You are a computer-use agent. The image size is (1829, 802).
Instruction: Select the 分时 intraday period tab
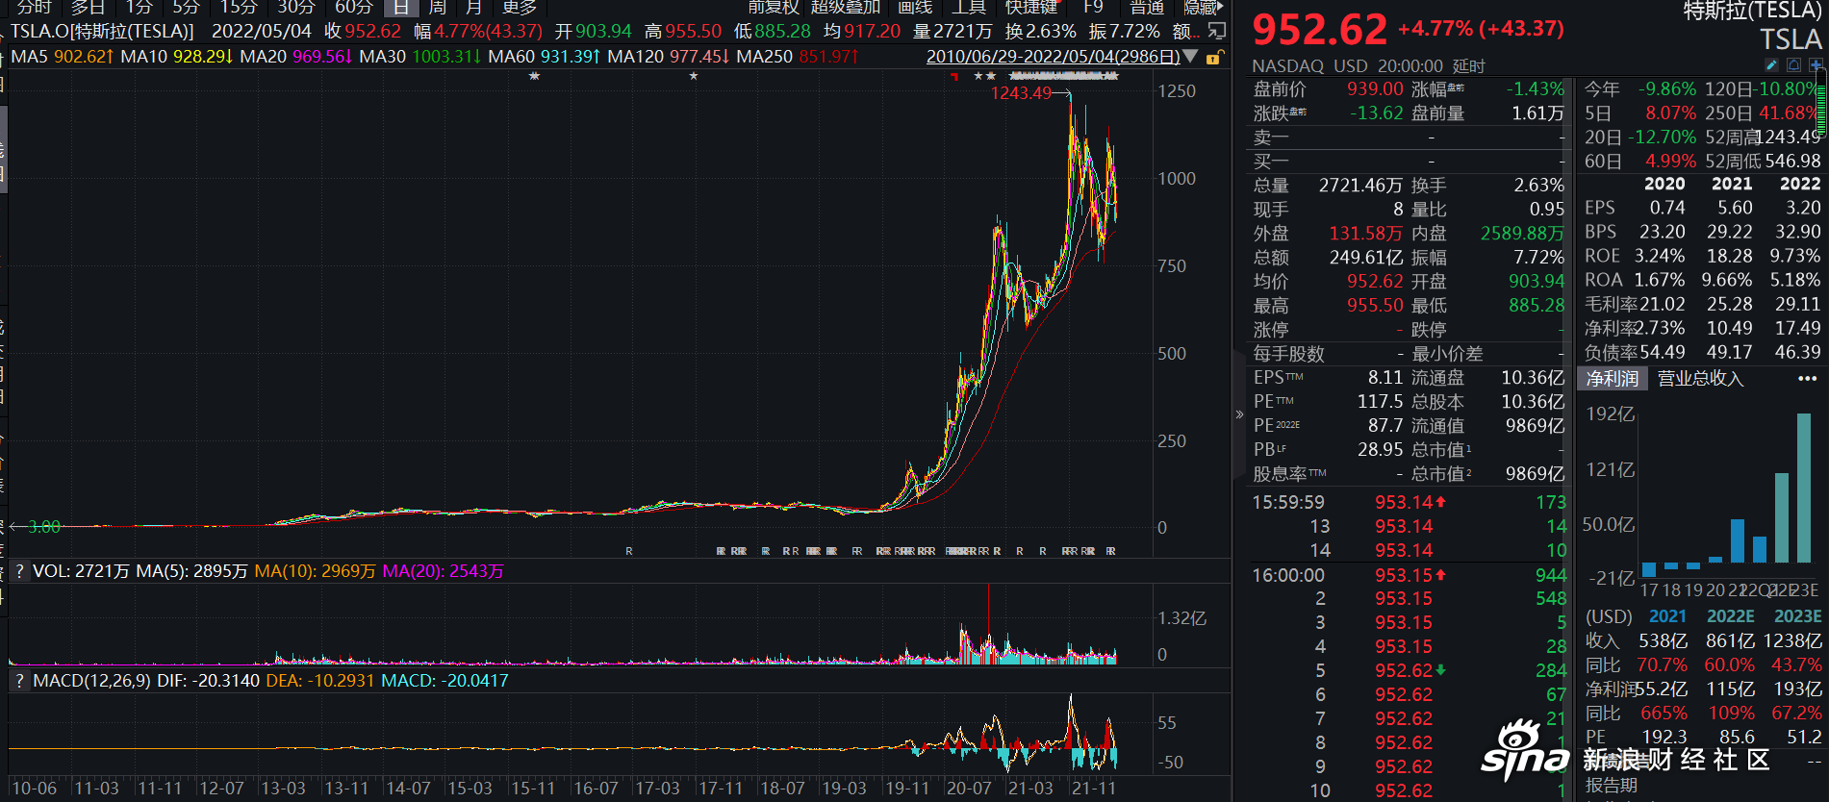(x=35, y=7)
